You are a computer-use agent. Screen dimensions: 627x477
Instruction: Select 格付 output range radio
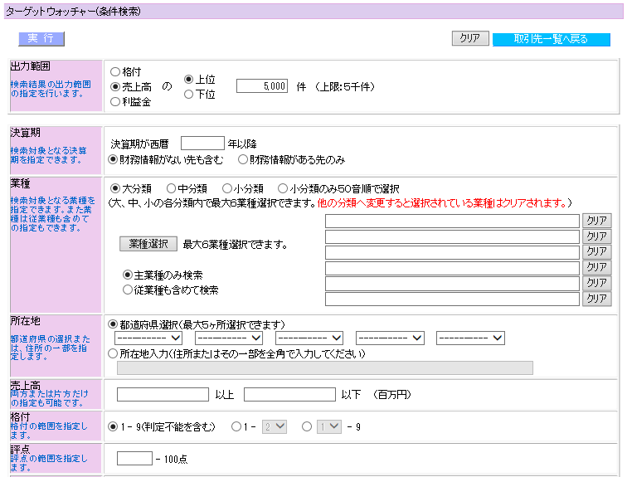click(115, 72)
